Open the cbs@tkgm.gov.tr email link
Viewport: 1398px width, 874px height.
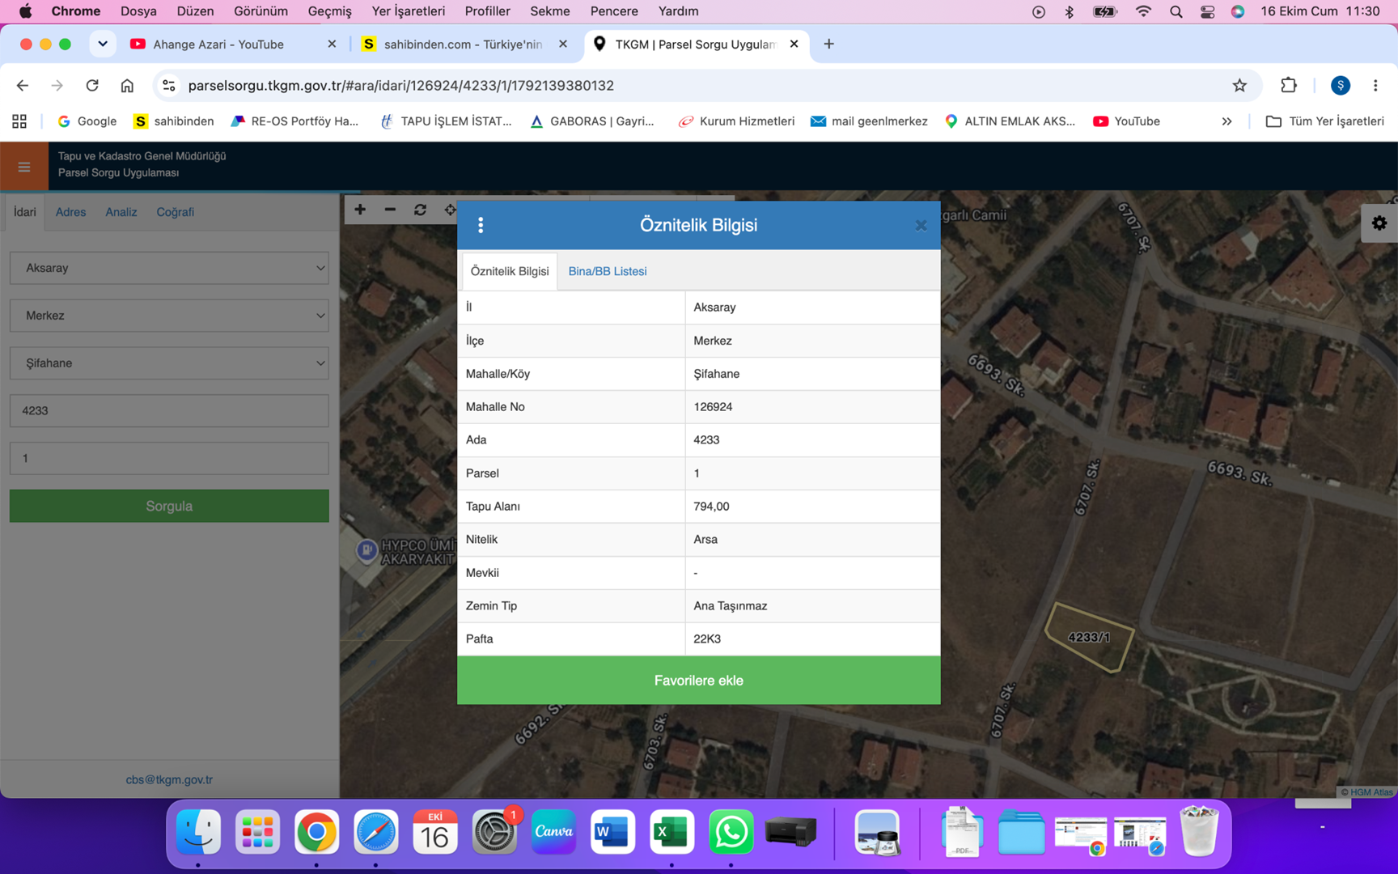point(169,780)
